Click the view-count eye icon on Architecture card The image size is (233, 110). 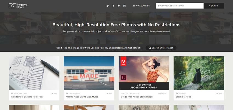pyautogui.click(x=52, y=94)
